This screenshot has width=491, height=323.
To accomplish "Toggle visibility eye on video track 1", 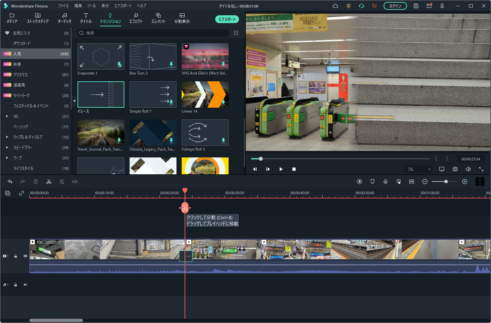I will (x=25, y=256).
